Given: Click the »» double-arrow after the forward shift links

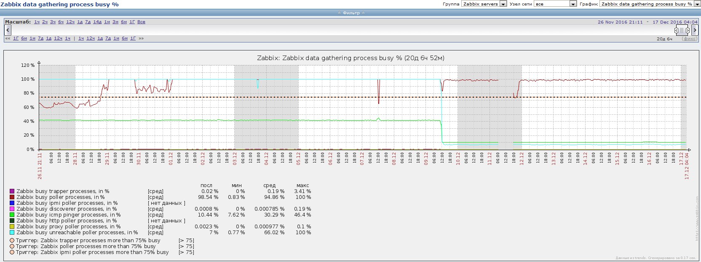Looking at the screenshot, I should 141,38.
